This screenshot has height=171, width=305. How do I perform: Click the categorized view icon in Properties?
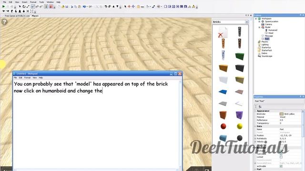click(x=256, y=107)
